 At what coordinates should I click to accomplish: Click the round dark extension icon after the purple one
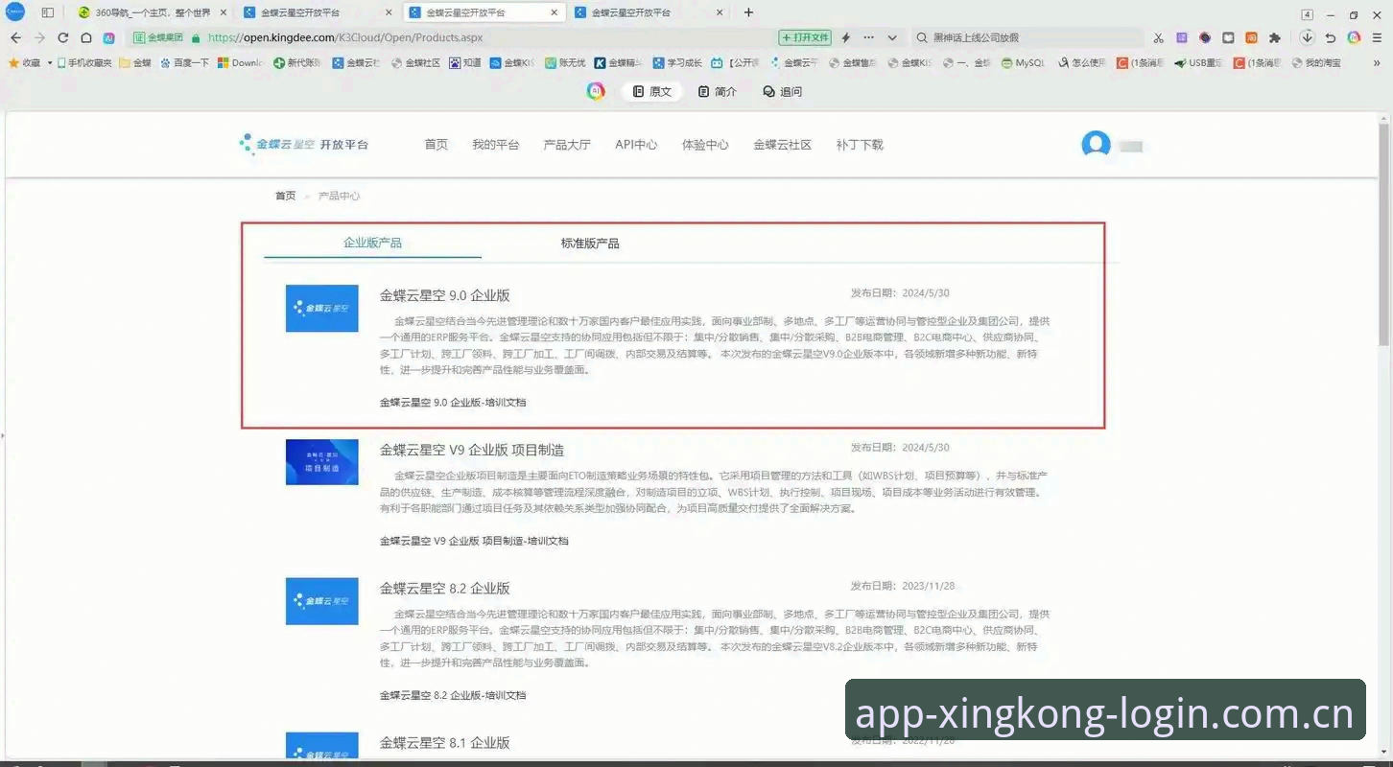[x=1205, y=37]
